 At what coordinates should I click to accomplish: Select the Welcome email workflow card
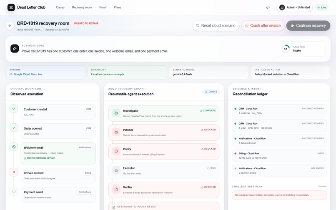pyautogui.click(x=58, y=153)
